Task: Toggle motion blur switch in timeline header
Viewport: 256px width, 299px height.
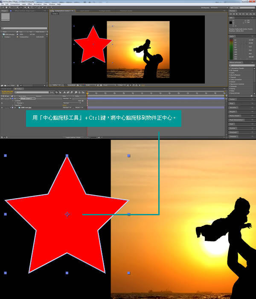Action: [x=71, y=92]
